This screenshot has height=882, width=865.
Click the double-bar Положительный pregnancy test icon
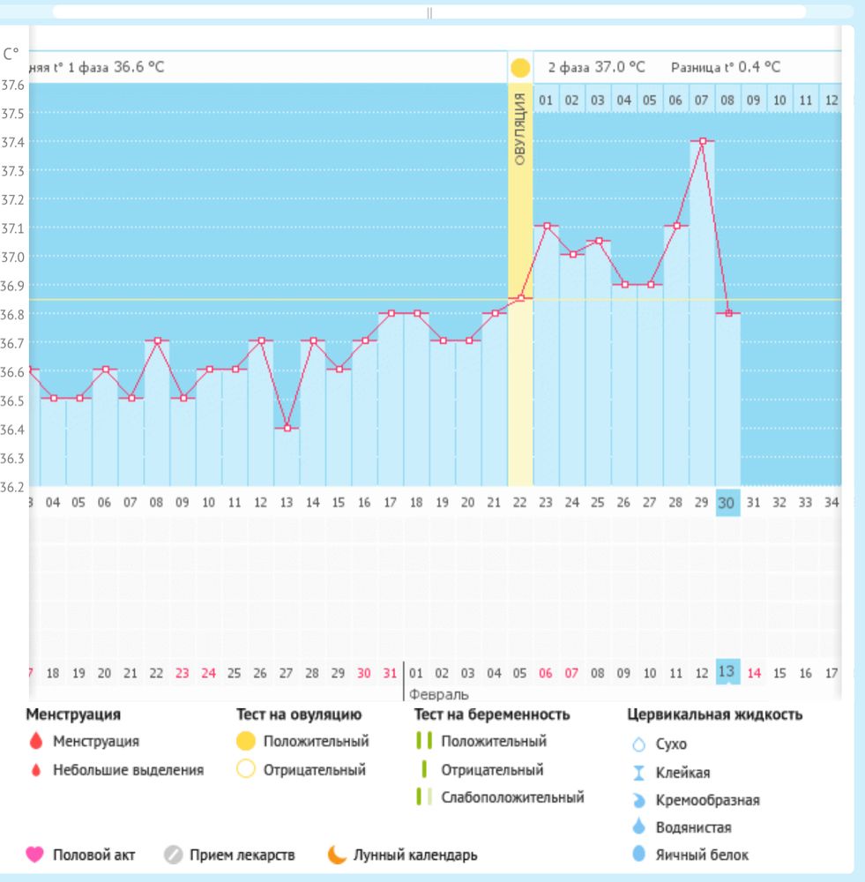pyautogui.click(x=424, y=742)
